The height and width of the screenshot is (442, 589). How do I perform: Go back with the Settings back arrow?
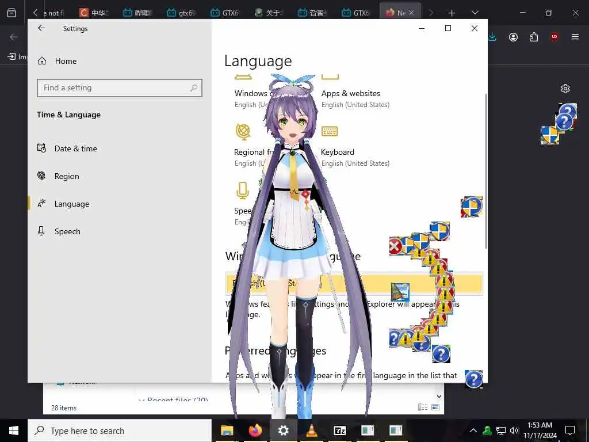(x=41, y=28)
